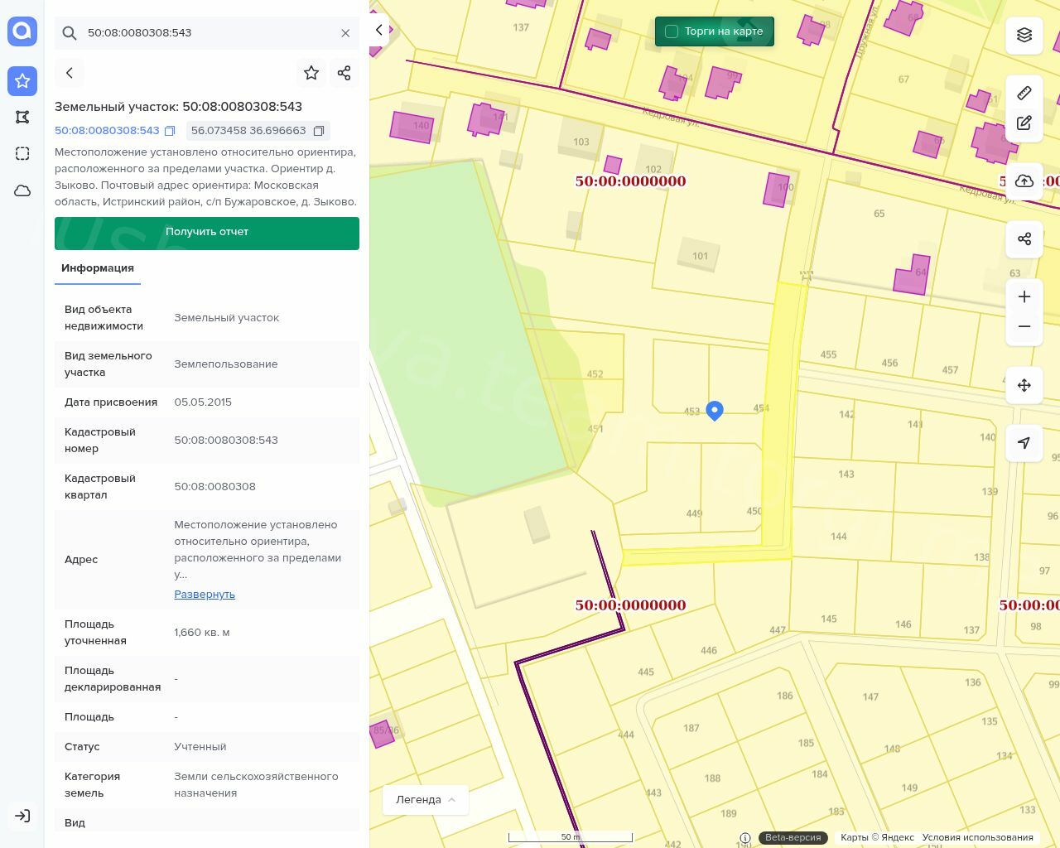Click the map share icon

tap(1024, 239)
